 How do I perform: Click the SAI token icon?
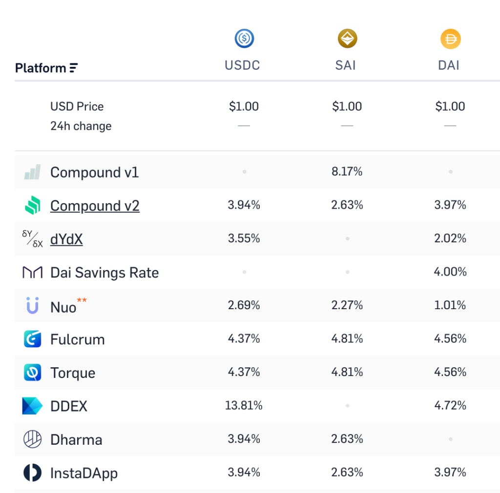[x=346, y=38]
